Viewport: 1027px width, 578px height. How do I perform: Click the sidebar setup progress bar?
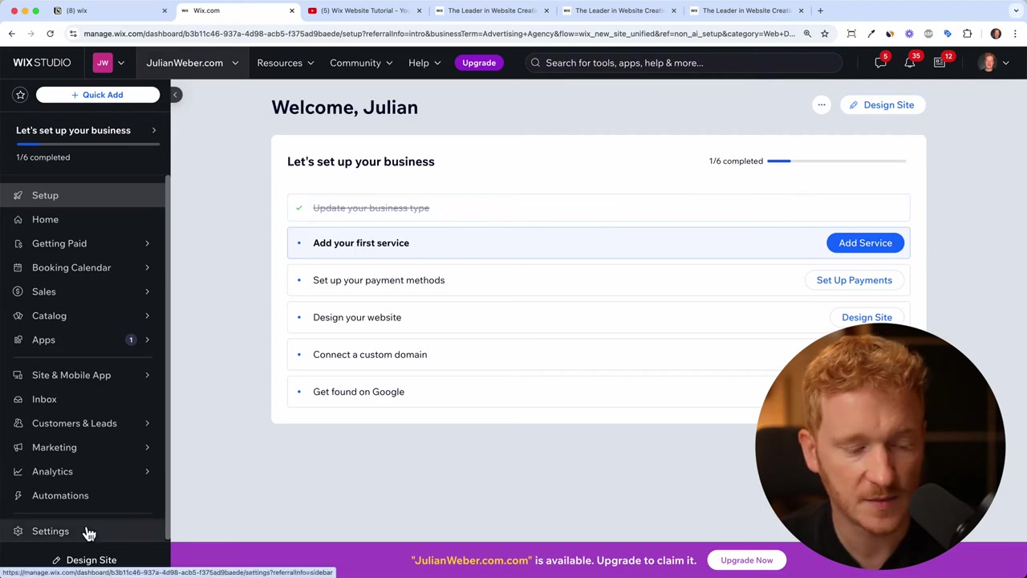click(x=87, y=144)
